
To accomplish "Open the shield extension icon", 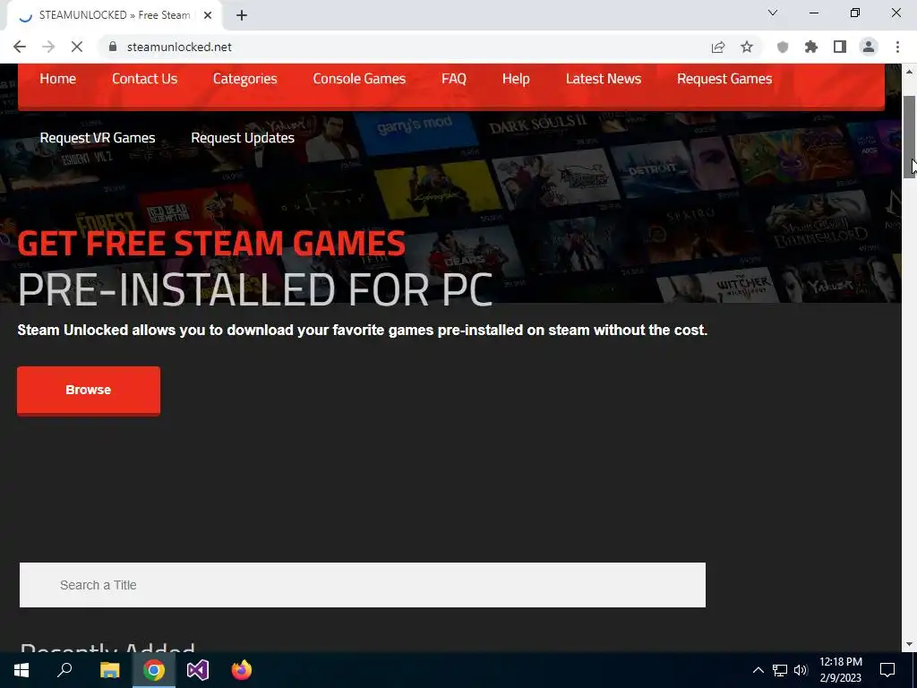I will 783,47.
